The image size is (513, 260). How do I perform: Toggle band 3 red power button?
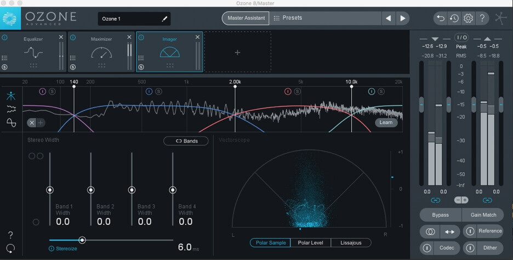[x=288, y=92]
